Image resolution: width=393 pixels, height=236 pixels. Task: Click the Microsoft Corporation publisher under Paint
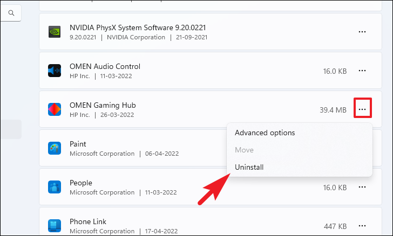pos(102,154)
